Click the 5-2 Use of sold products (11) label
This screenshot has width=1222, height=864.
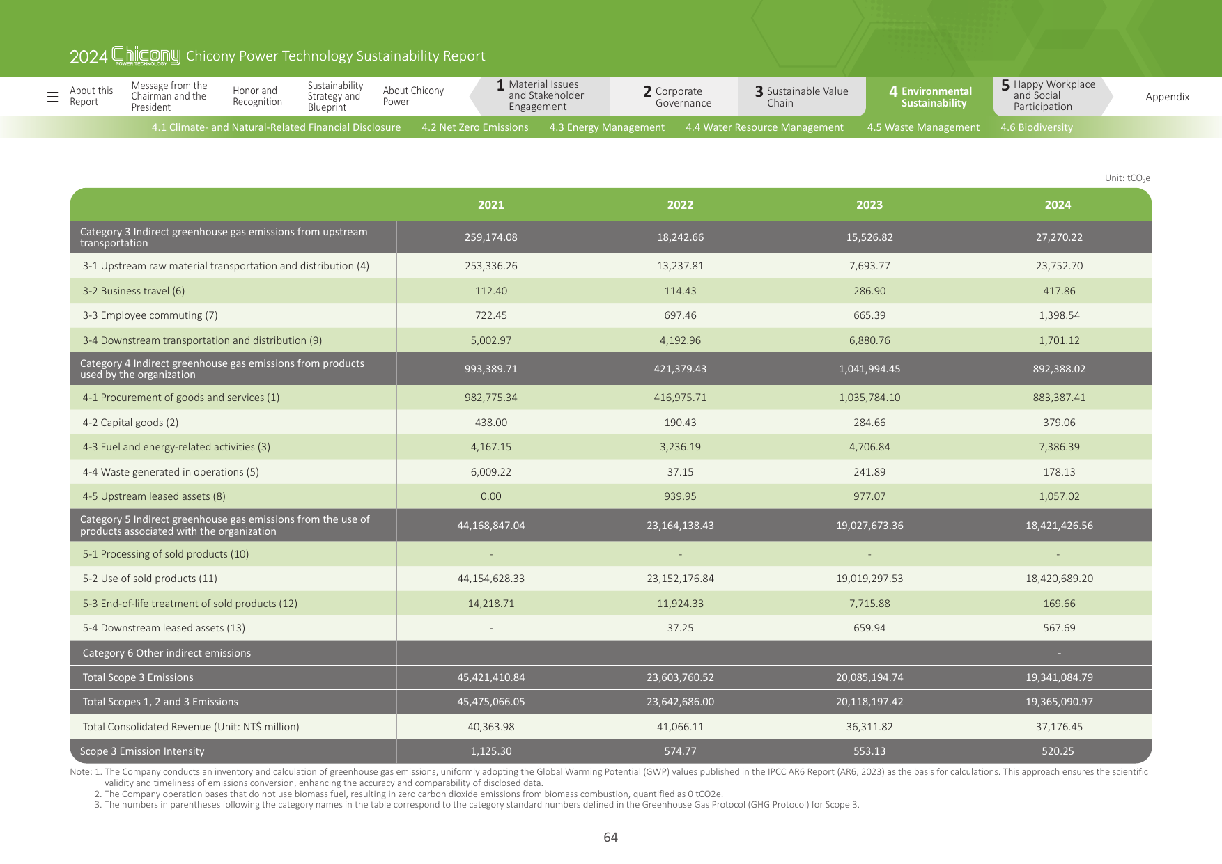point(150,579)
